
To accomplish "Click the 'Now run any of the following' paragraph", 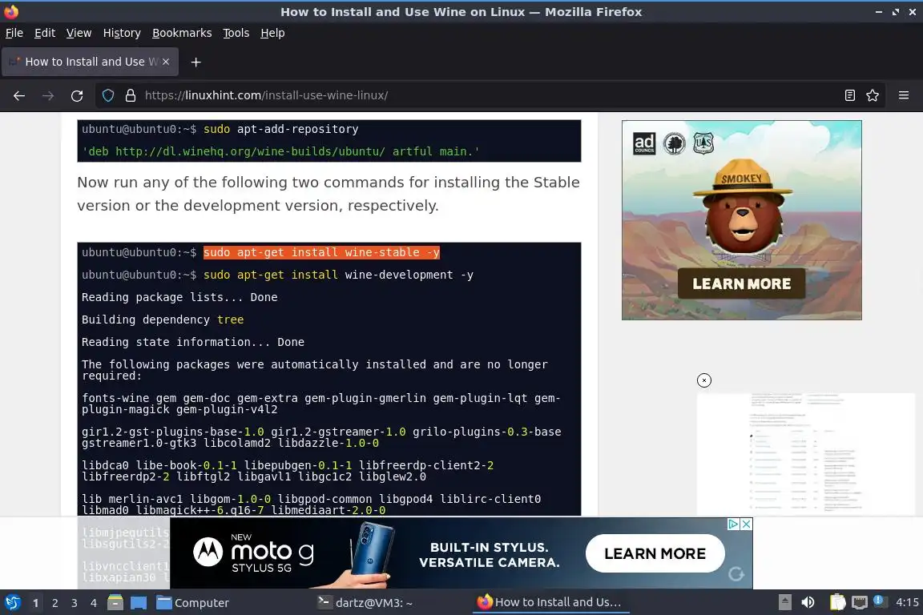I will [x=328, y=194].
